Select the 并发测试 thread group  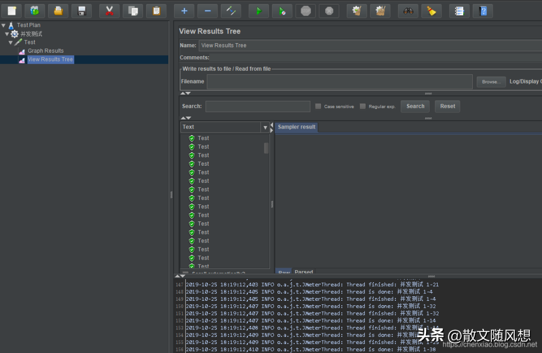coord(31,34)
